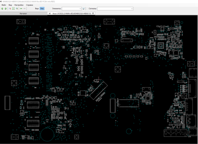Image resolution: width=198 pixels, height=144 pixels.
Task: Toggle the Низ board side button
Action: (x=42, y=9)
